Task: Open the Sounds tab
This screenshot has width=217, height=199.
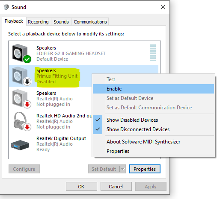Action: (61, 22)
